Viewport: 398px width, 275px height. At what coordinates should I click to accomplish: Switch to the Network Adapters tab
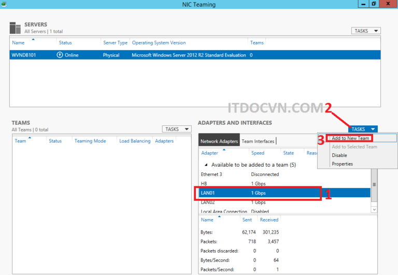click(x=219, y=141)
